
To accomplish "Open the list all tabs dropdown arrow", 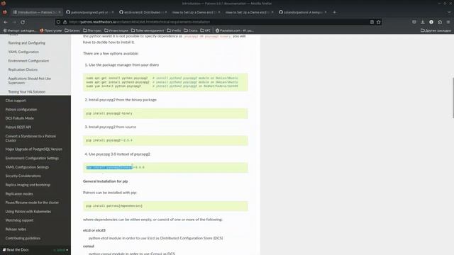I will (449, 12).
